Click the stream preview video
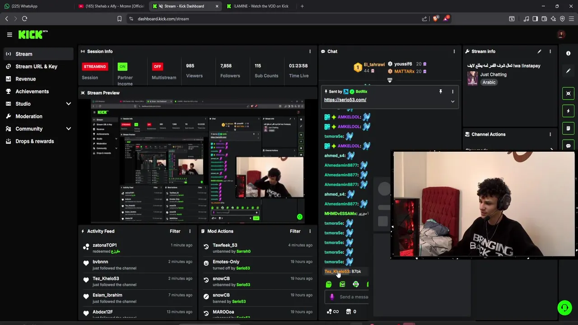Viewport: 578px width, 325px height. point(198,162)
